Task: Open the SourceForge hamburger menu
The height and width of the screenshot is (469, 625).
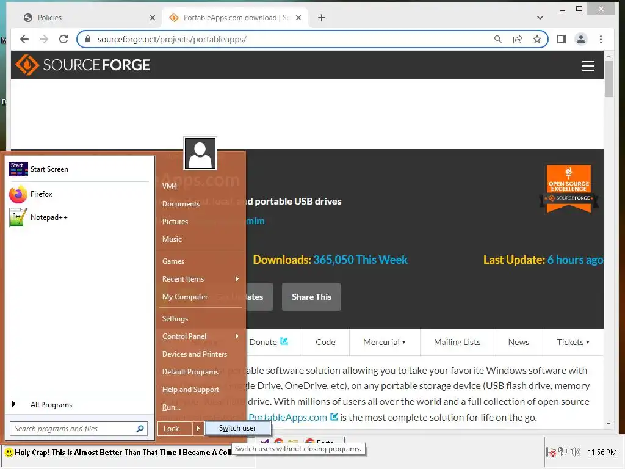Action: (x=588, y=66)
